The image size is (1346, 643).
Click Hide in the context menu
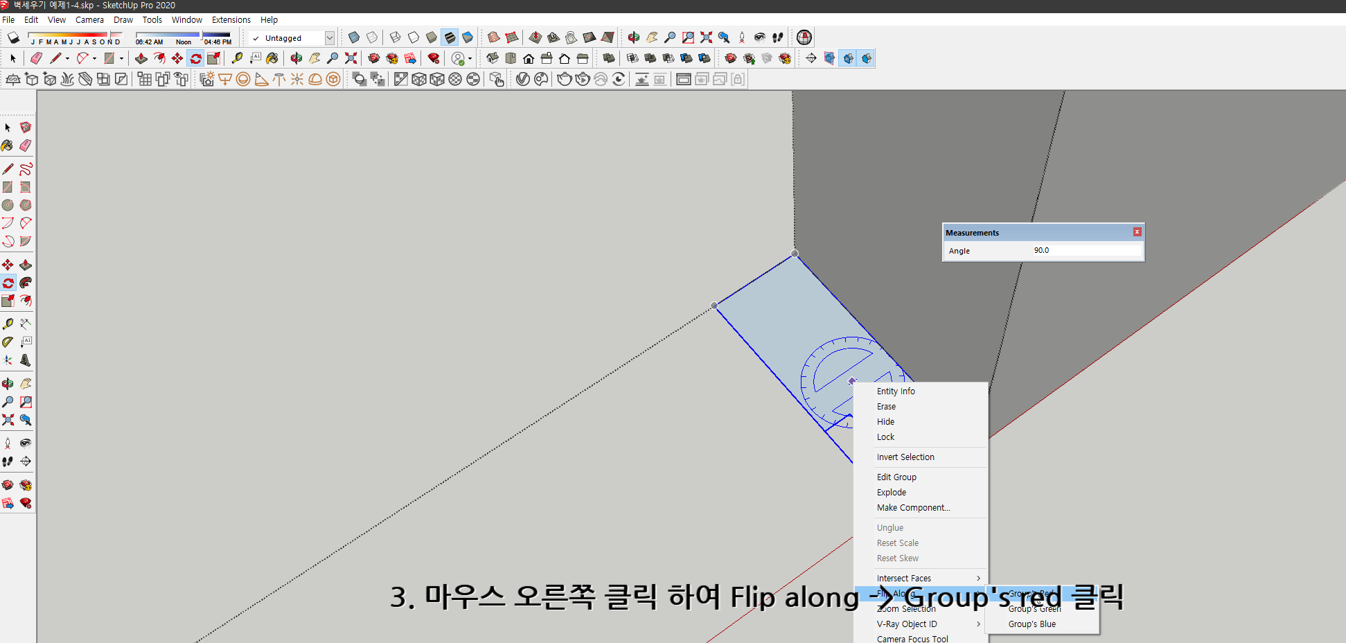[885, 421]
